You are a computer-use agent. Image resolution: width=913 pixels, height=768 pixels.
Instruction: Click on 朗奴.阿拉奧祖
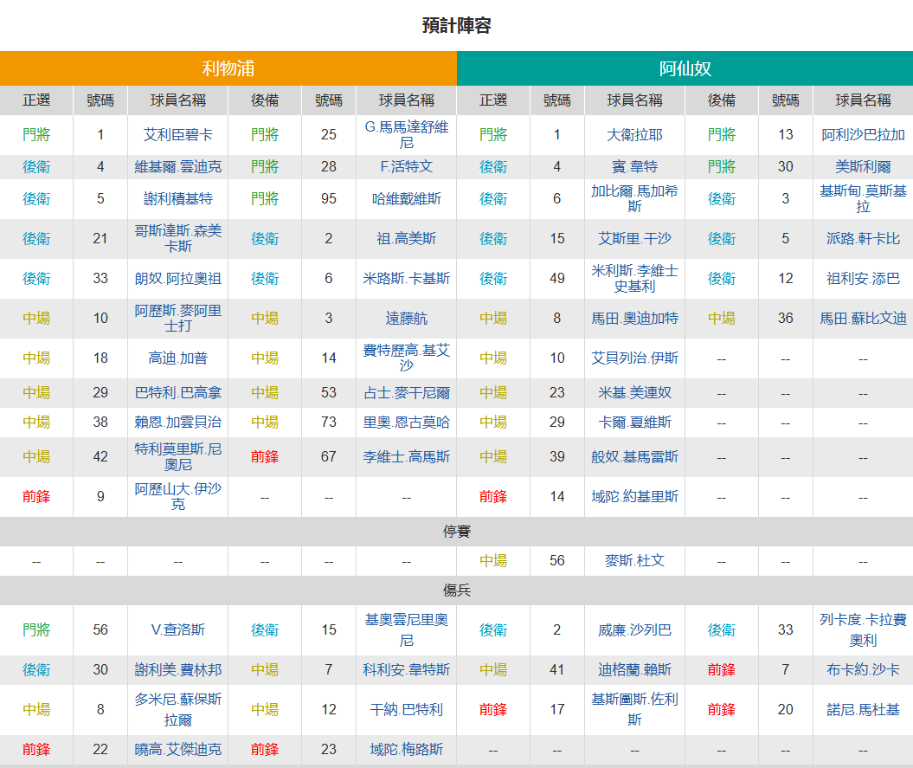coord(177,279)
